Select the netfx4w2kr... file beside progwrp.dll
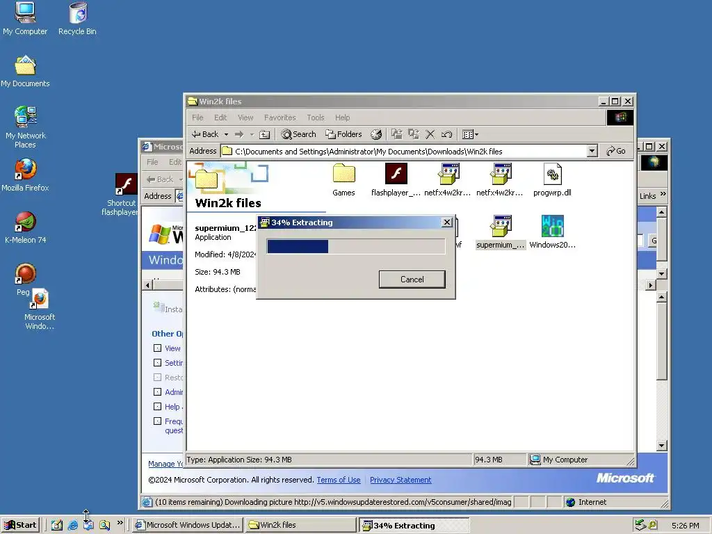This screenshot has width=712, height=534. click(x=500, y=180)
